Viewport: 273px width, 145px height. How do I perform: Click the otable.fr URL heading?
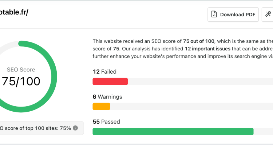(14, 12)
